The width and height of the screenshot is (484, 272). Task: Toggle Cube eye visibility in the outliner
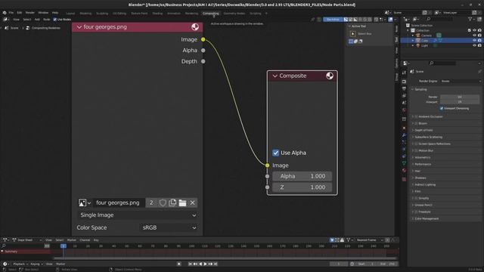pyautogui.click(x=474, y=40)
